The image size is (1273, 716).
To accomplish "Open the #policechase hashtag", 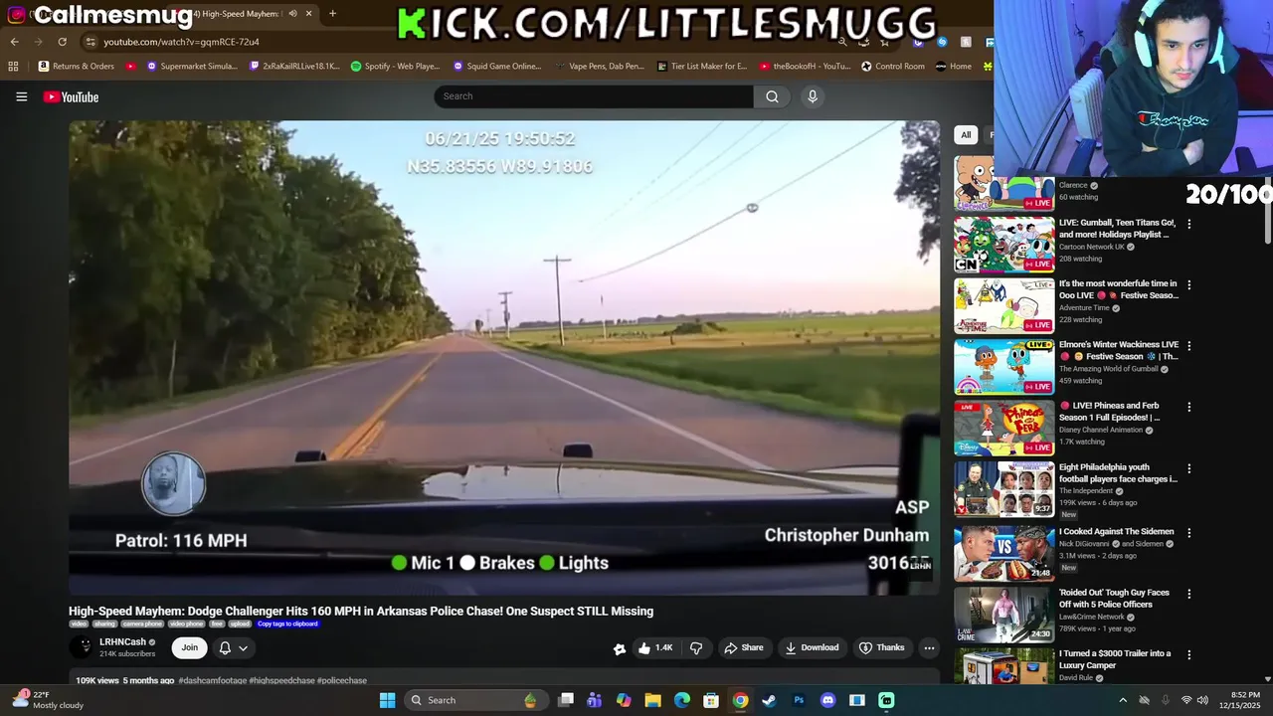I will tap(342, 680).
